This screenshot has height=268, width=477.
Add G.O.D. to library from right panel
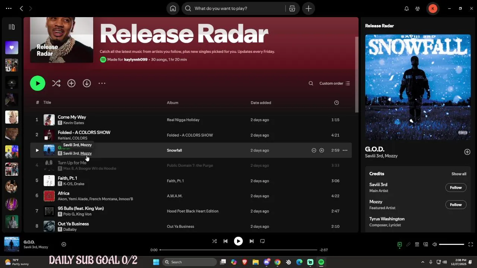pyautogui.click(x=467, y=152)
